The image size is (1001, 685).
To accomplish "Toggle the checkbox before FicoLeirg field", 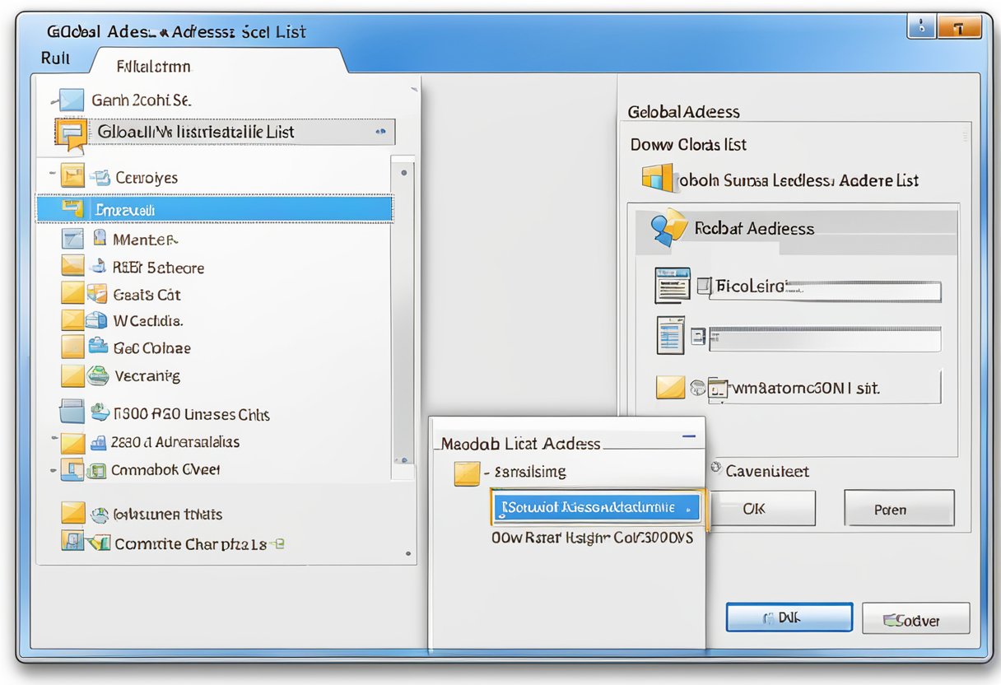I will tap(702, 287).
